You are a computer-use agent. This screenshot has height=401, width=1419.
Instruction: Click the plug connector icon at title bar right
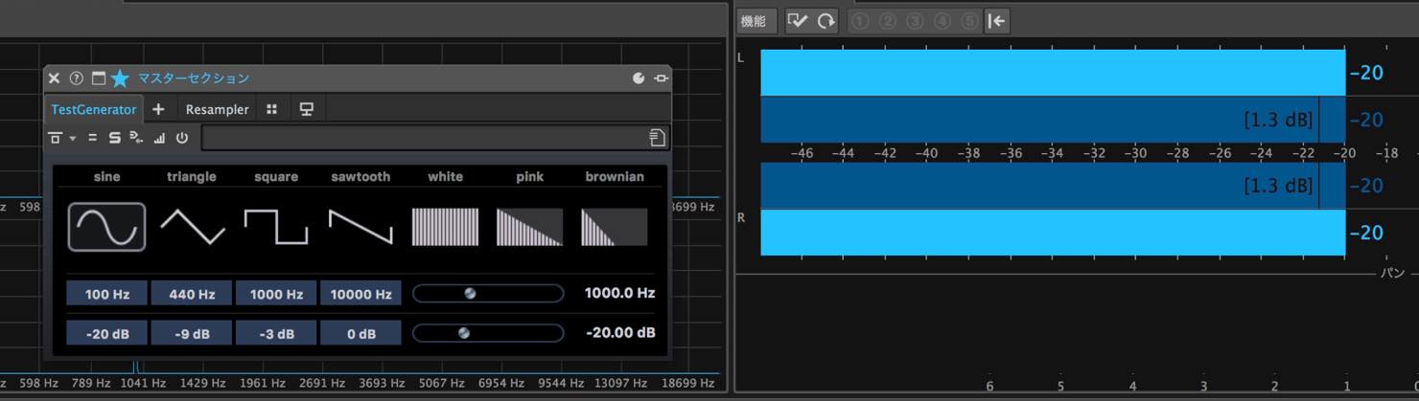pos(661,78)
